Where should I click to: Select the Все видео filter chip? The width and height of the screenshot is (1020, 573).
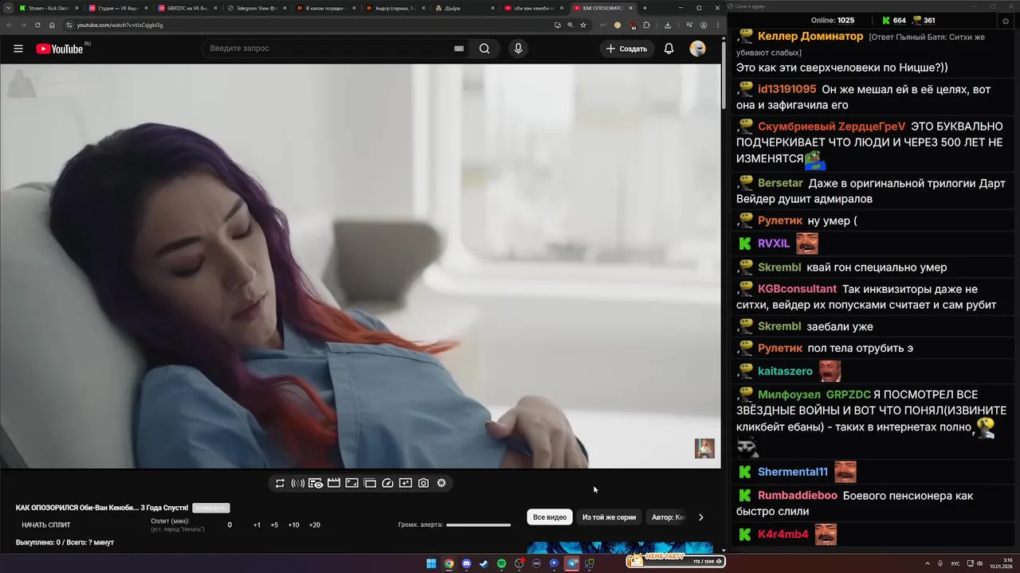pos(550,517)
